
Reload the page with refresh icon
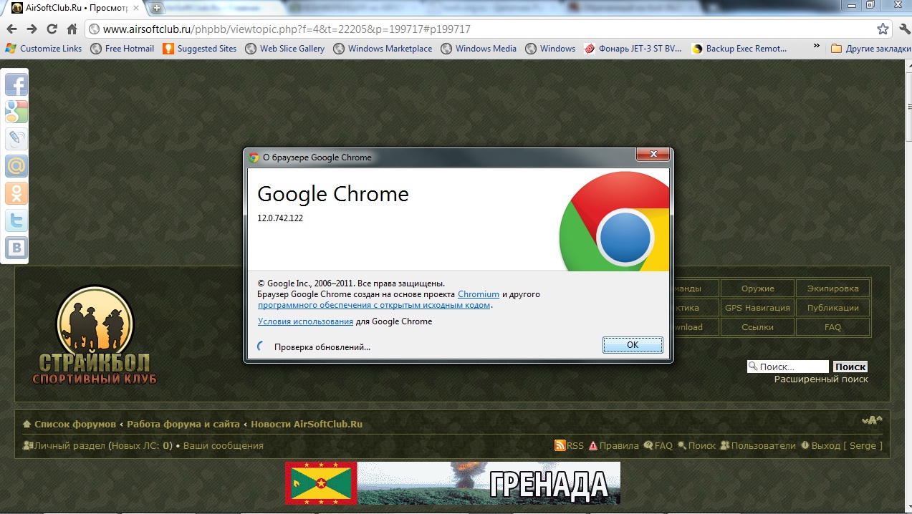[x=52, y=29]
